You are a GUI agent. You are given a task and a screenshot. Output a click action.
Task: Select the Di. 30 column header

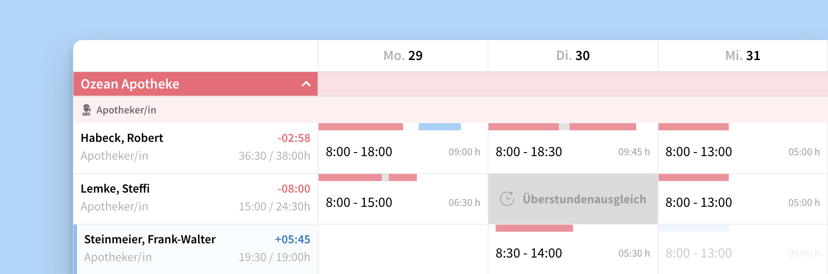(x=573, y=56)
